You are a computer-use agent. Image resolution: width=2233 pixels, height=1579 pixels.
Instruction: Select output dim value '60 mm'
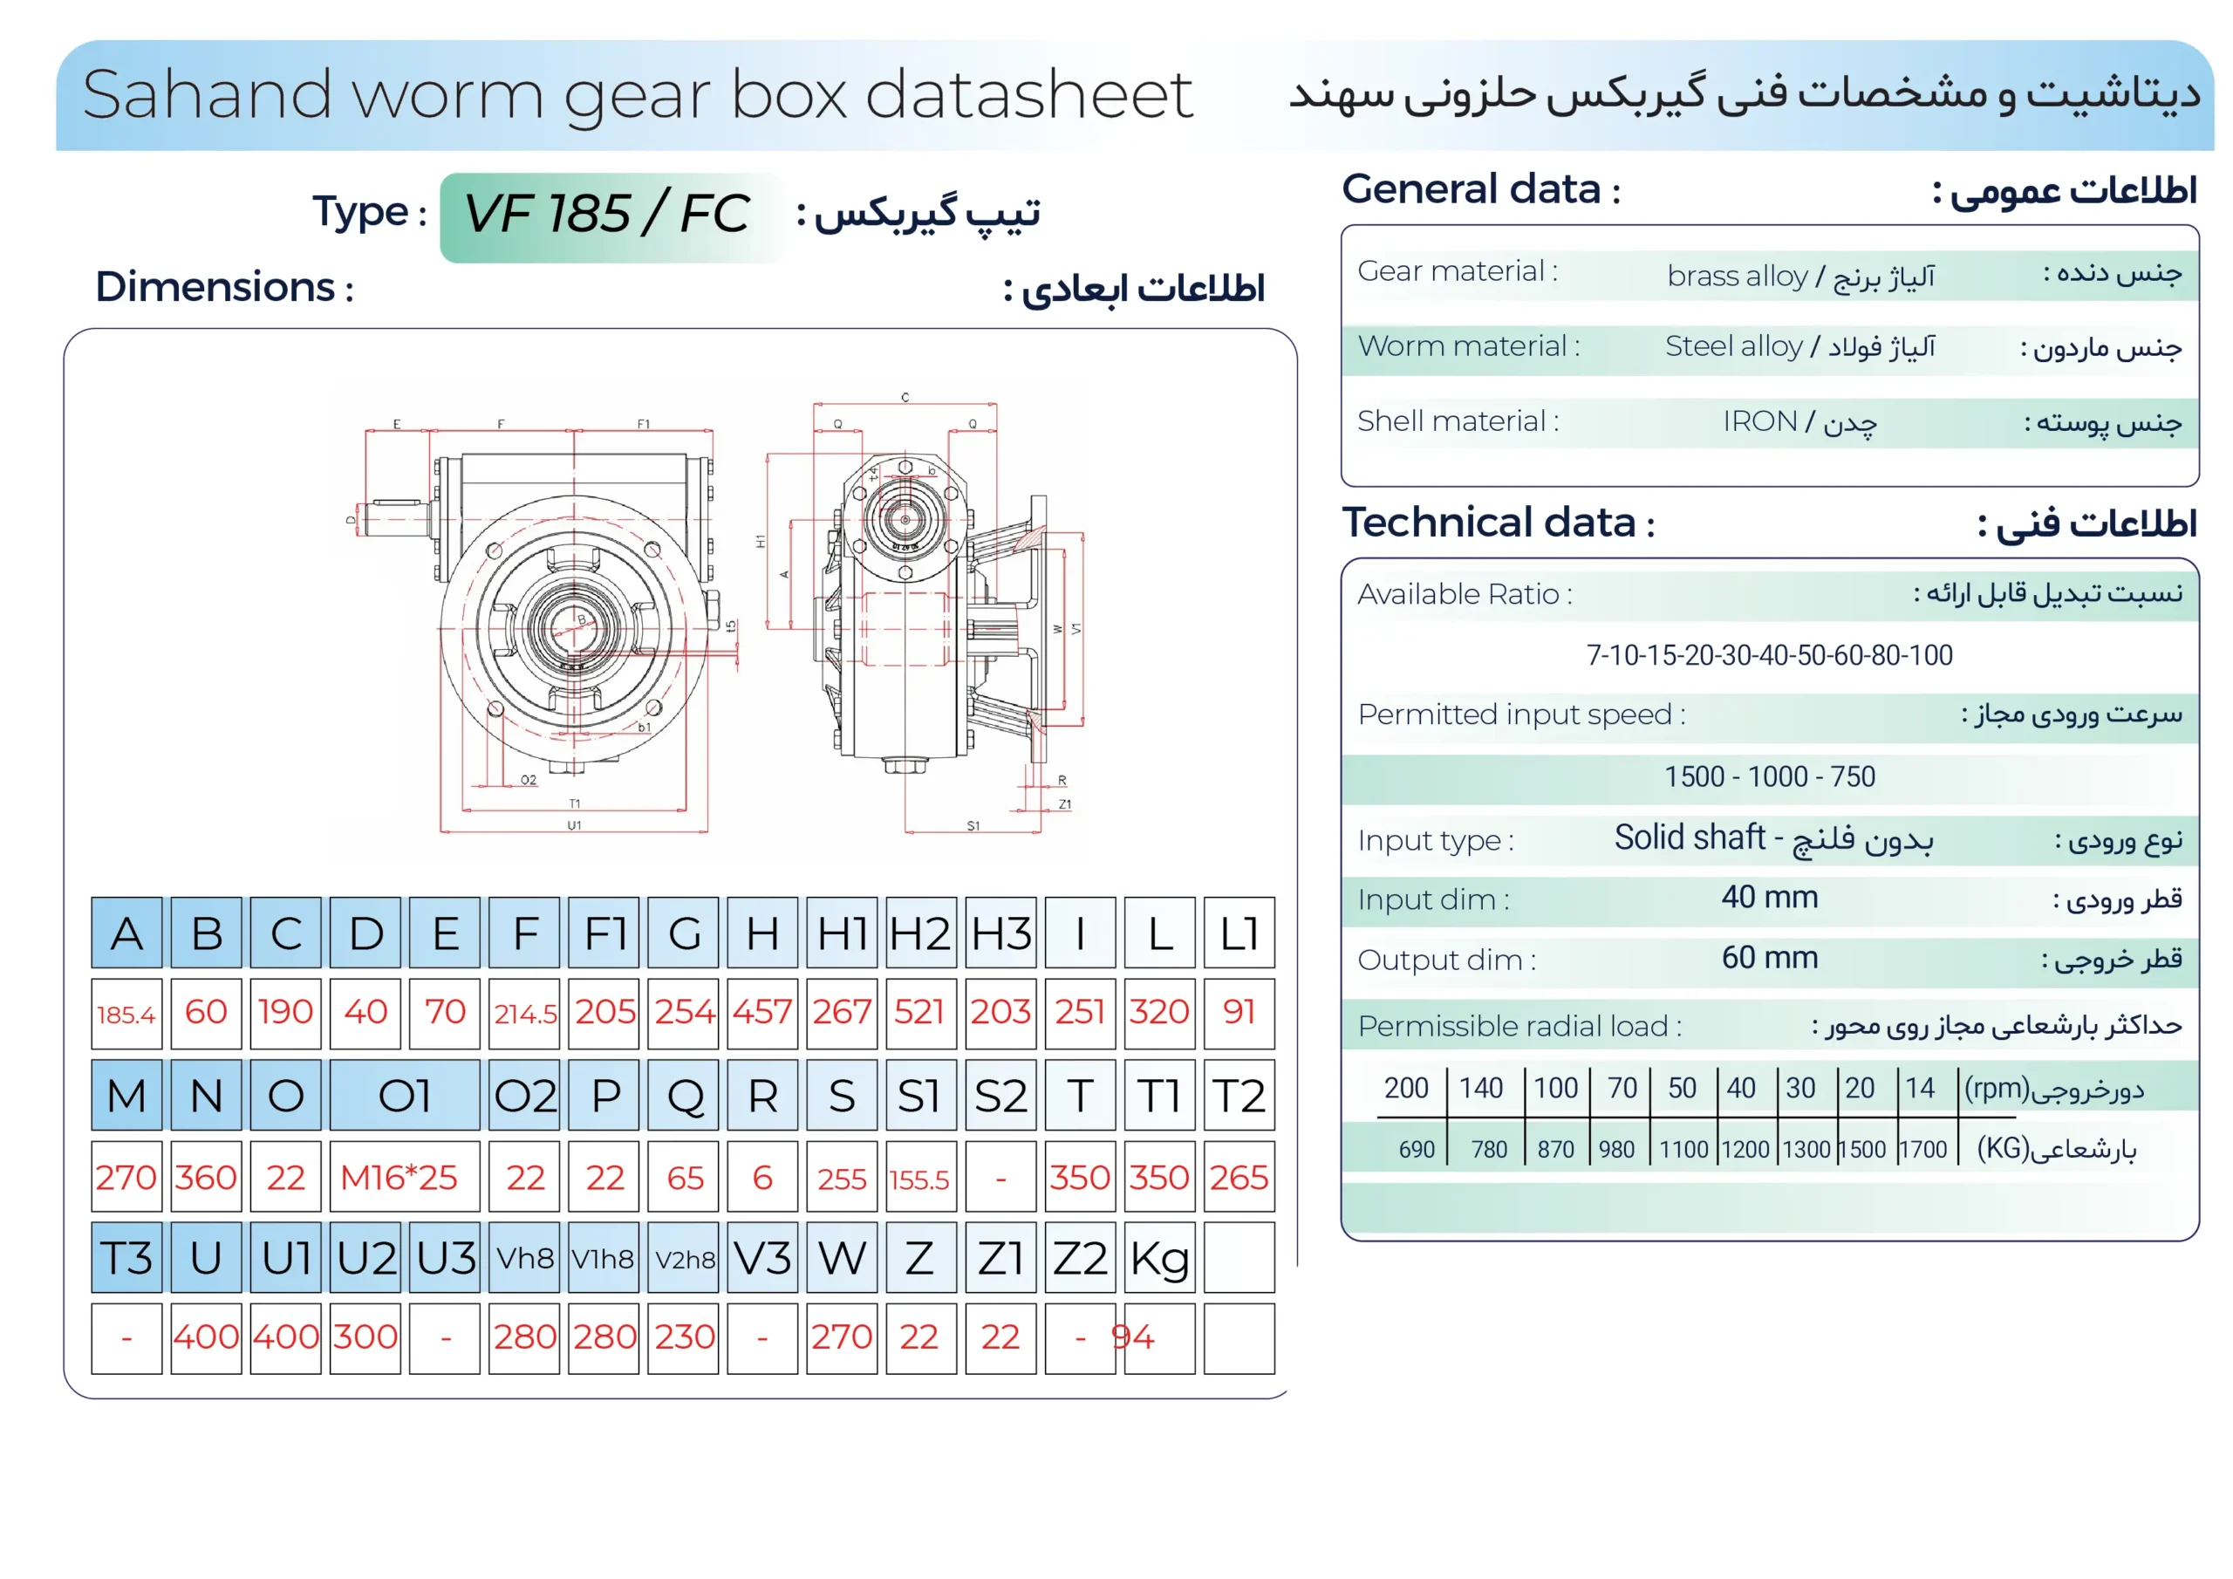tap(1769, 957)
